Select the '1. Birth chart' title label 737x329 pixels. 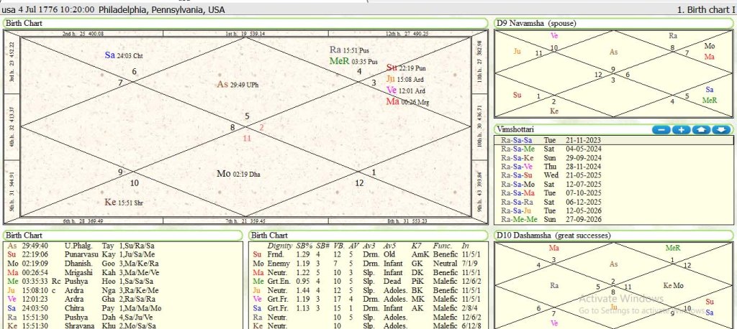point(705,10)
